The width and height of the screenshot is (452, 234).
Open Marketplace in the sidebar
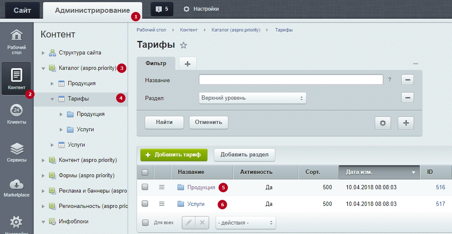pos(16,188)
